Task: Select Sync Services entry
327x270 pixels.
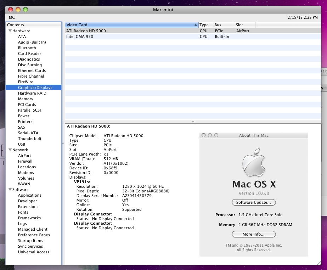Action: [x=30, y=246]
